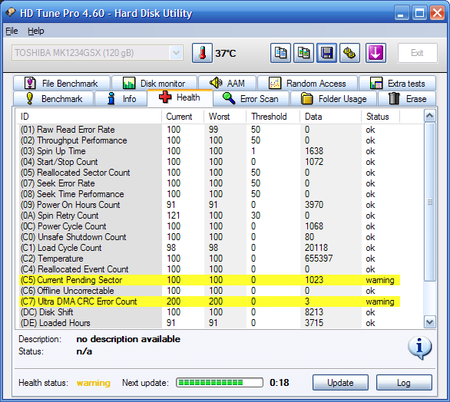Select the Load Cycle Count row
The image size is (450, 402).
click(x=210, y=248)
